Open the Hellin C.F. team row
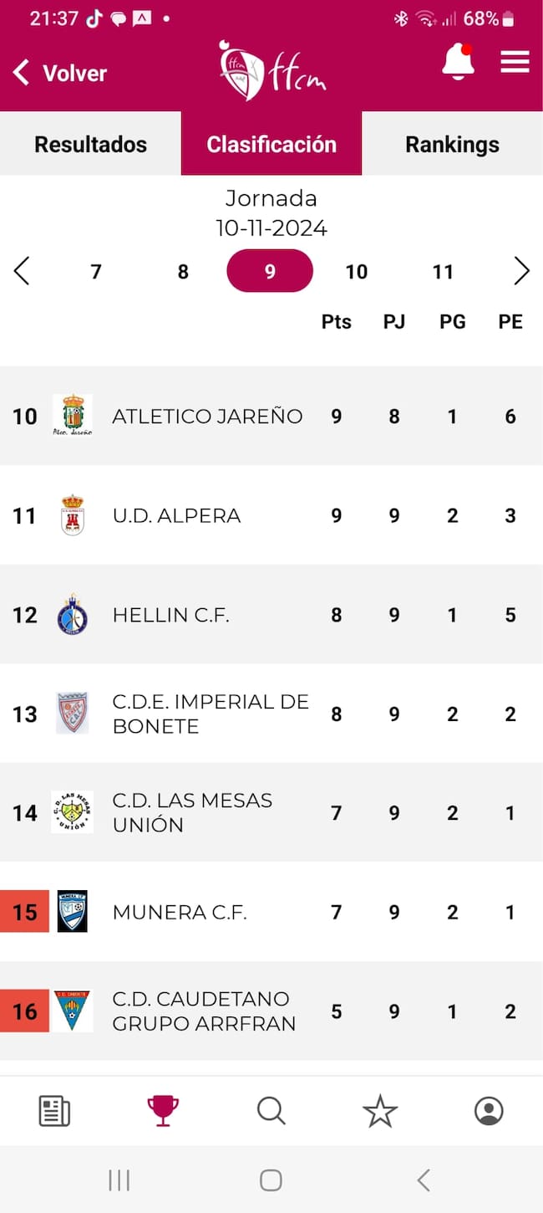 tap(170, 615)
